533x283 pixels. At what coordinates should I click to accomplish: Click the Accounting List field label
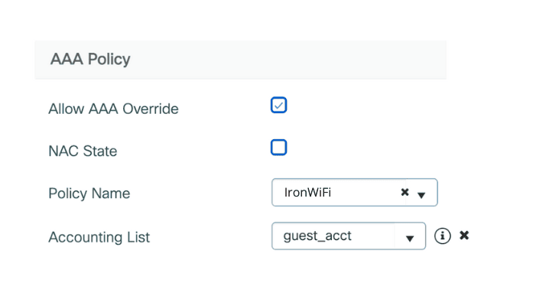click(99, 237)
